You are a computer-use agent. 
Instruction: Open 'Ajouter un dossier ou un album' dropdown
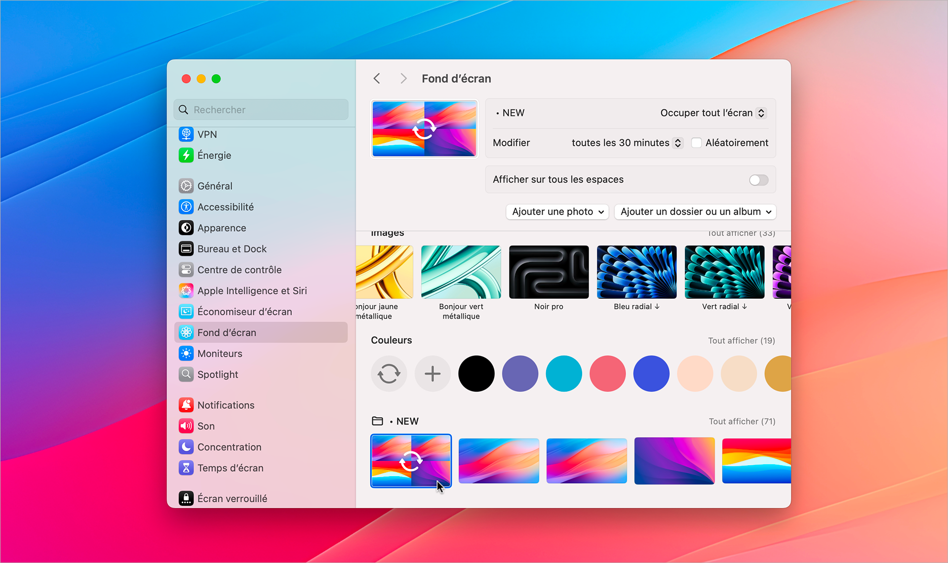coord(694,211)
